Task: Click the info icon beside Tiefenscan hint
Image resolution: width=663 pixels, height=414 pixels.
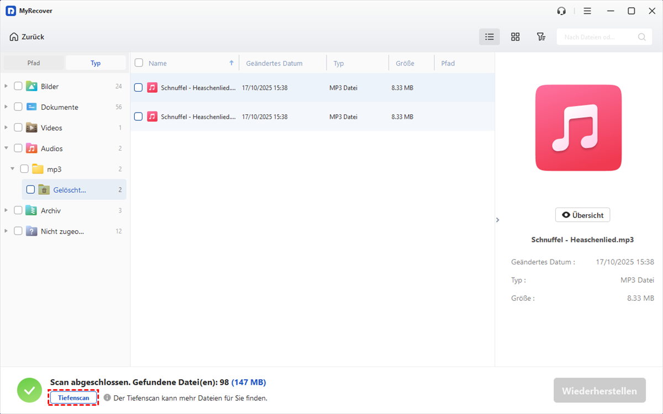Action: (107, 397)
